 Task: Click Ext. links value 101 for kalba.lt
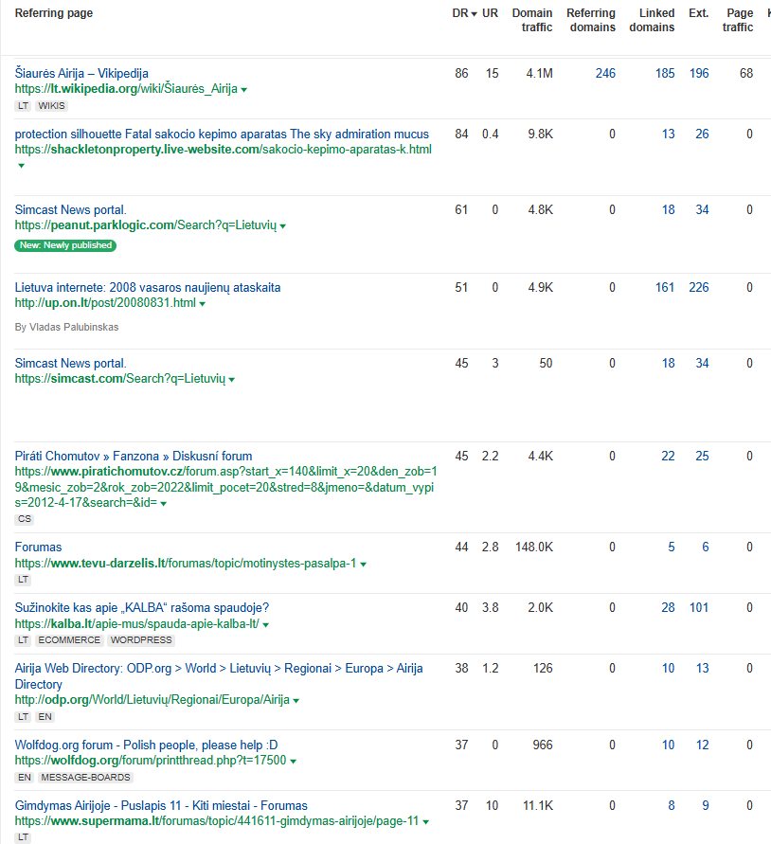coord(699,608)
